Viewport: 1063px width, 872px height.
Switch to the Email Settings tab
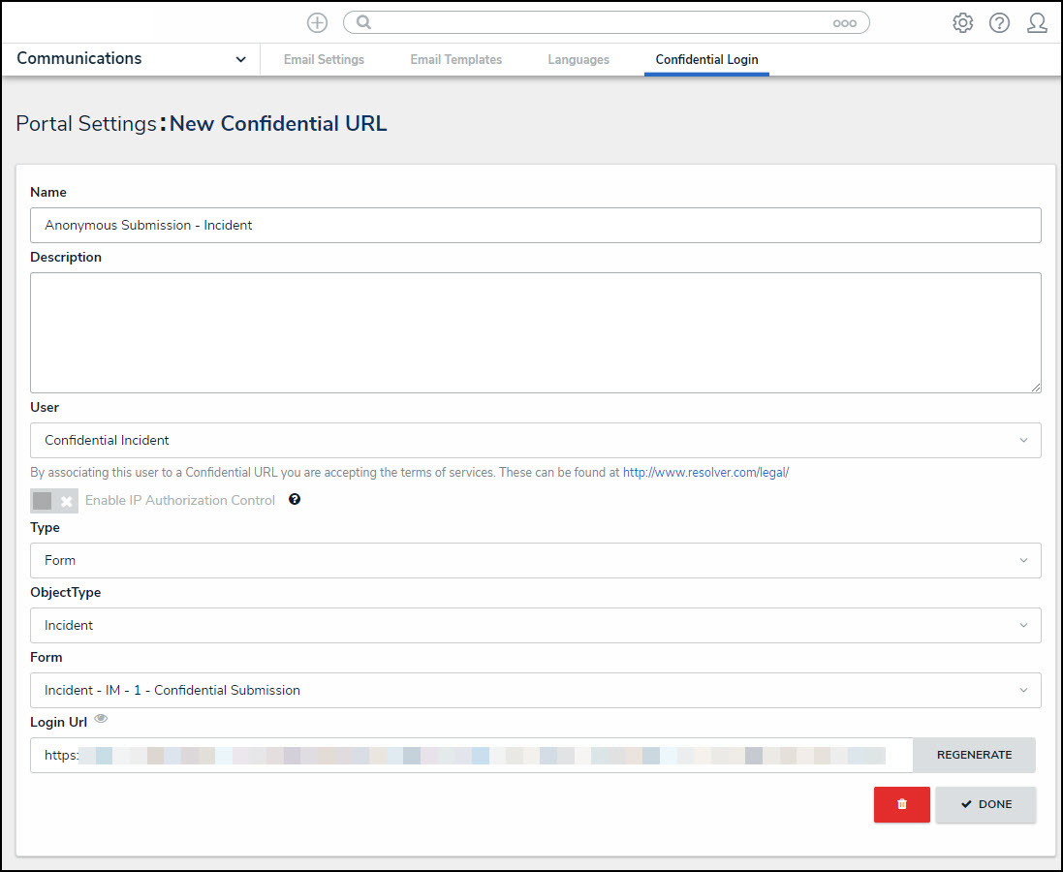(324, 60)
